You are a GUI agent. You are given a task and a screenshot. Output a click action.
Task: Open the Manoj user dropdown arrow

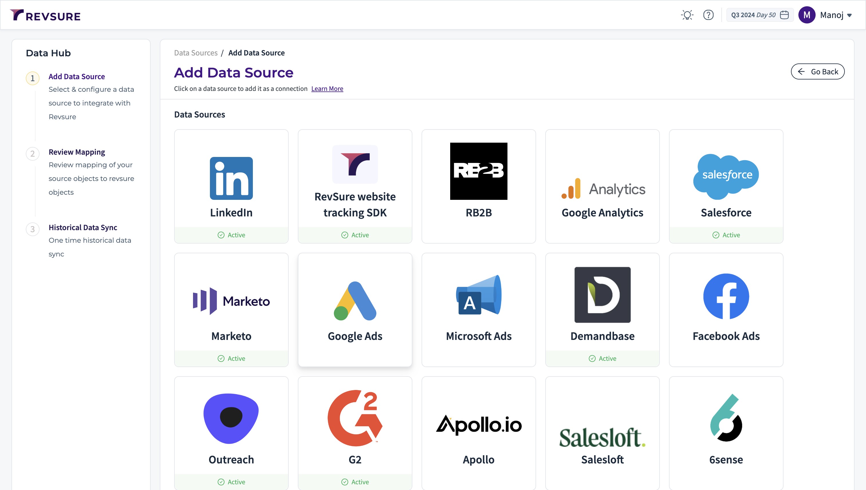[x=849, y=15]
